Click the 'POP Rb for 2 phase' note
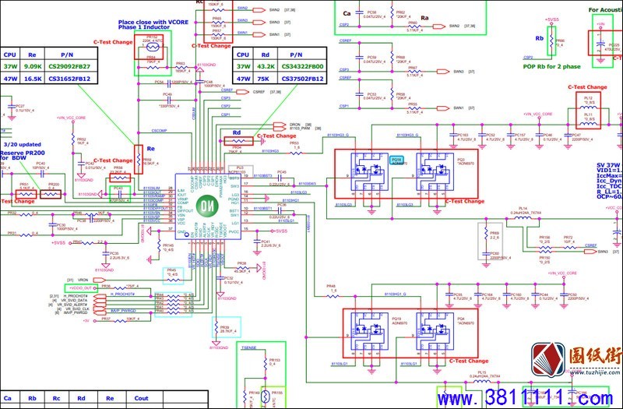Image resolution: width=623 pixels, height=409 pixels. coord(551,66)
